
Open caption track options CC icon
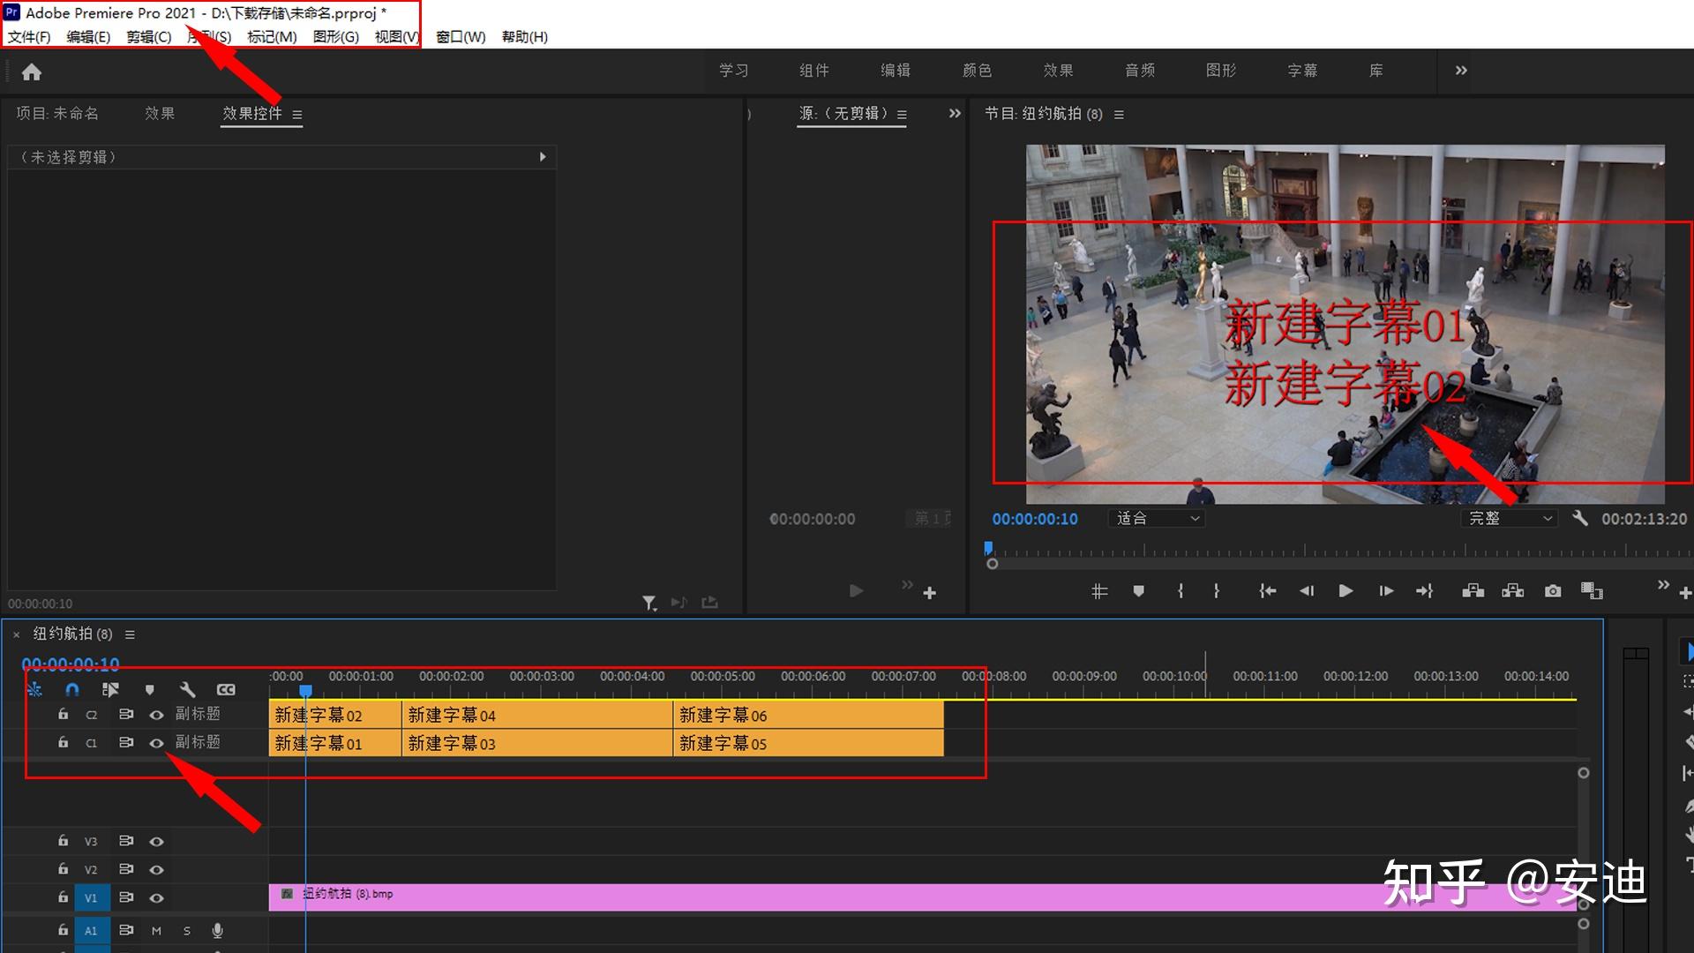[x=226, y=689]
